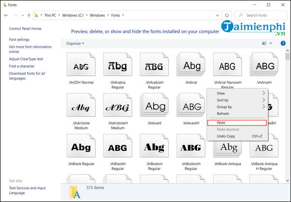The width and height of the screenshot is (291, 202).
Task: Refresh the Fonts folder via address bar
Action: pos(227,15)
